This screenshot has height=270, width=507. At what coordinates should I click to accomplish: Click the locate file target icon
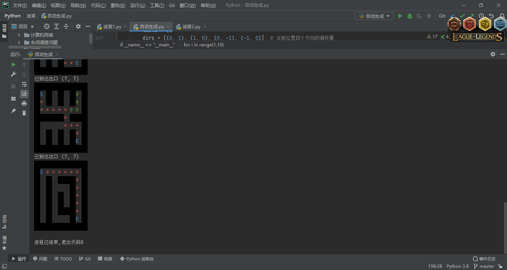(x=47, y=26)
